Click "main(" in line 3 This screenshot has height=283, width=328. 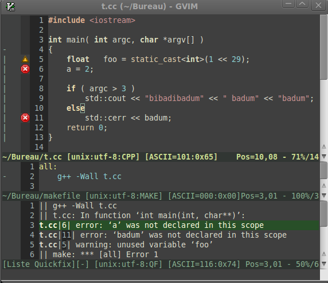point(78,40)
